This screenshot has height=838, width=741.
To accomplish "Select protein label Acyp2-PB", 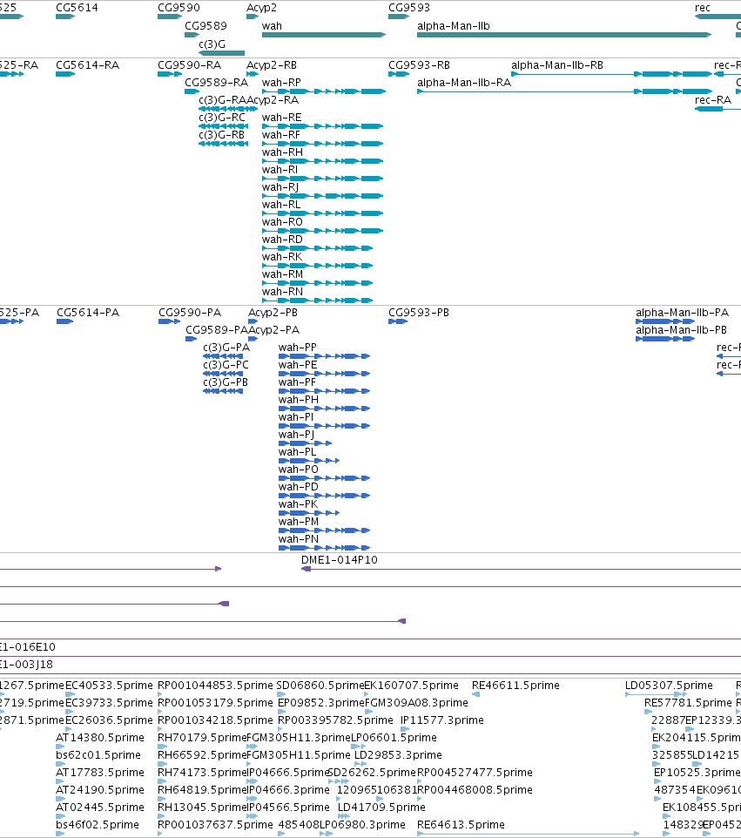I will [x=273, y=313].
